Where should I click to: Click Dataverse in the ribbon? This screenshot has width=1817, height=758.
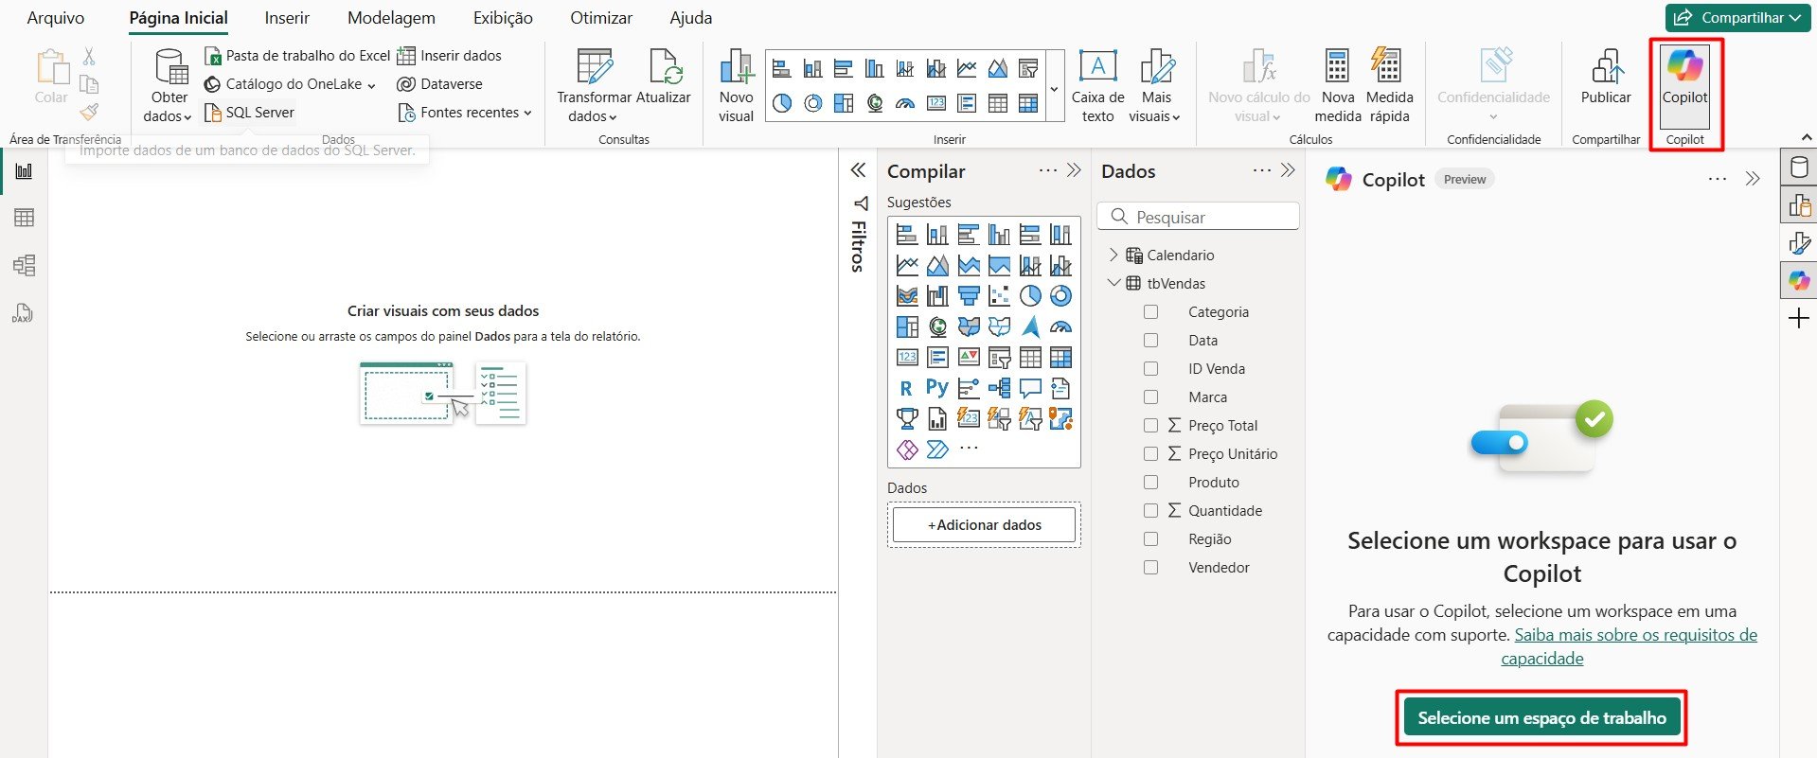pyautogui.click(x=439, y=84)
